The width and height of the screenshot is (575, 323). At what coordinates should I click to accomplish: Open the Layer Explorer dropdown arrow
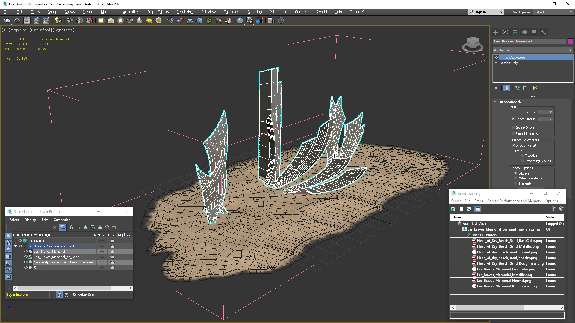tap(52, 295)
